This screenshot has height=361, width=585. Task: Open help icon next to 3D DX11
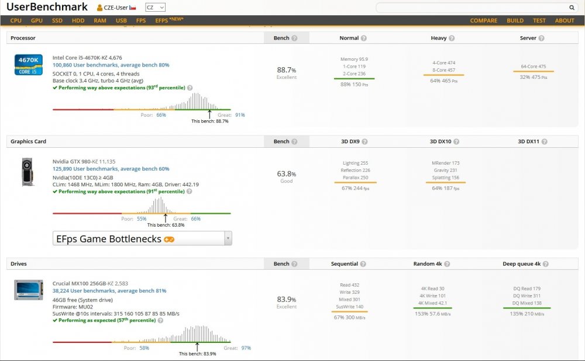(544, 141)
